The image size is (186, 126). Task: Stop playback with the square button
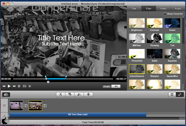point(19,86)
